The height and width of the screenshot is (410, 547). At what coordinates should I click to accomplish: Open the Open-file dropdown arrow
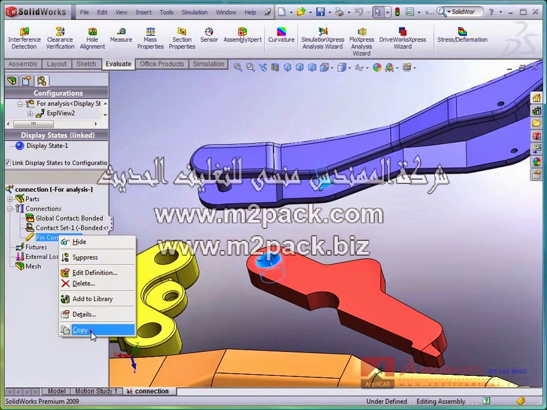[310, 13]
